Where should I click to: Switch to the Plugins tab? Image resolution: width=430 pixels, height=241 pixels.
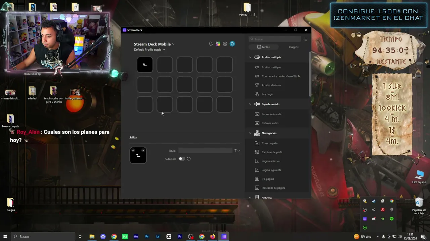pyautogui.click(x=293, y=47)
